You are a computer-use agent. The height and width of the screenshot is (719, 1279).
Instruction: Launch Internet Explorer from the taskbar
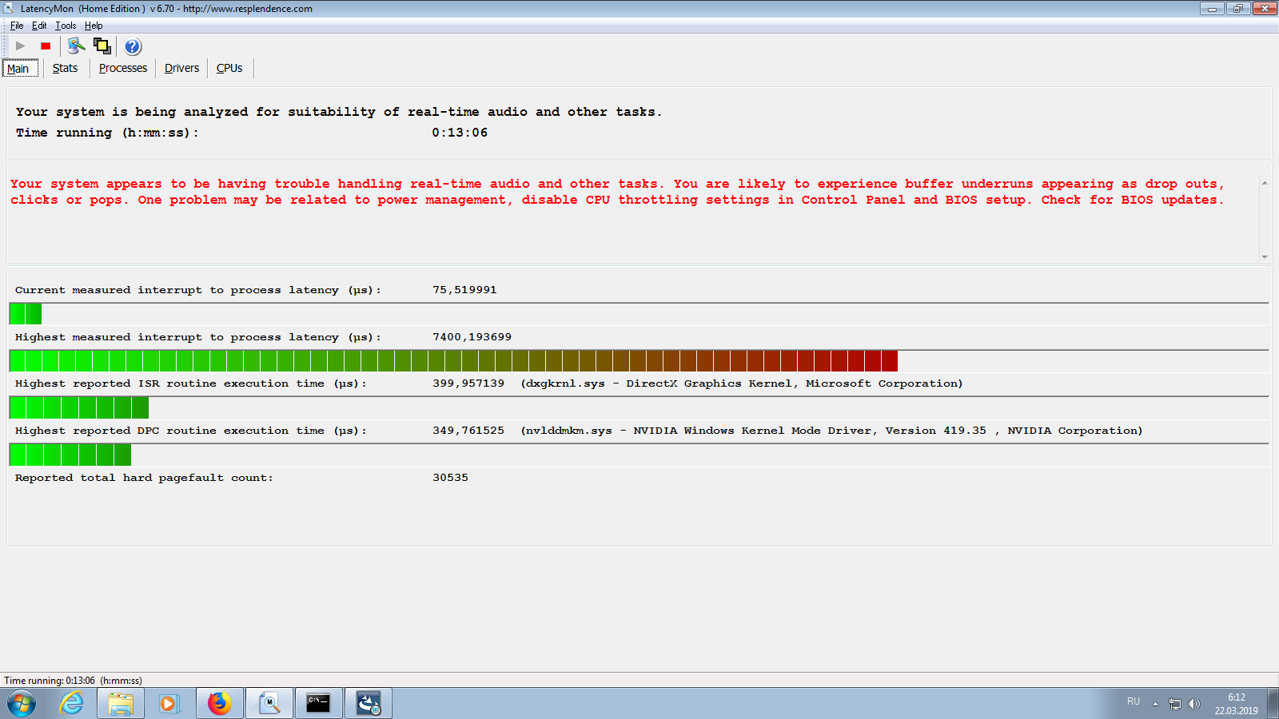pyautogui.click(x=72, y=704)
